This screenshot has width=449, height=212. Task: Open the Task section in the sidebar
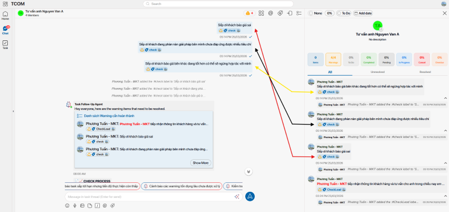[x=5, y=45]
